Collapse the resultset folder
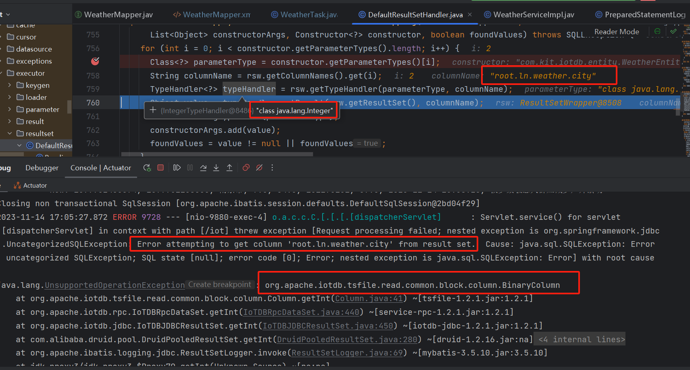Screen dimensions: 690x370 (x=10, y=133)
